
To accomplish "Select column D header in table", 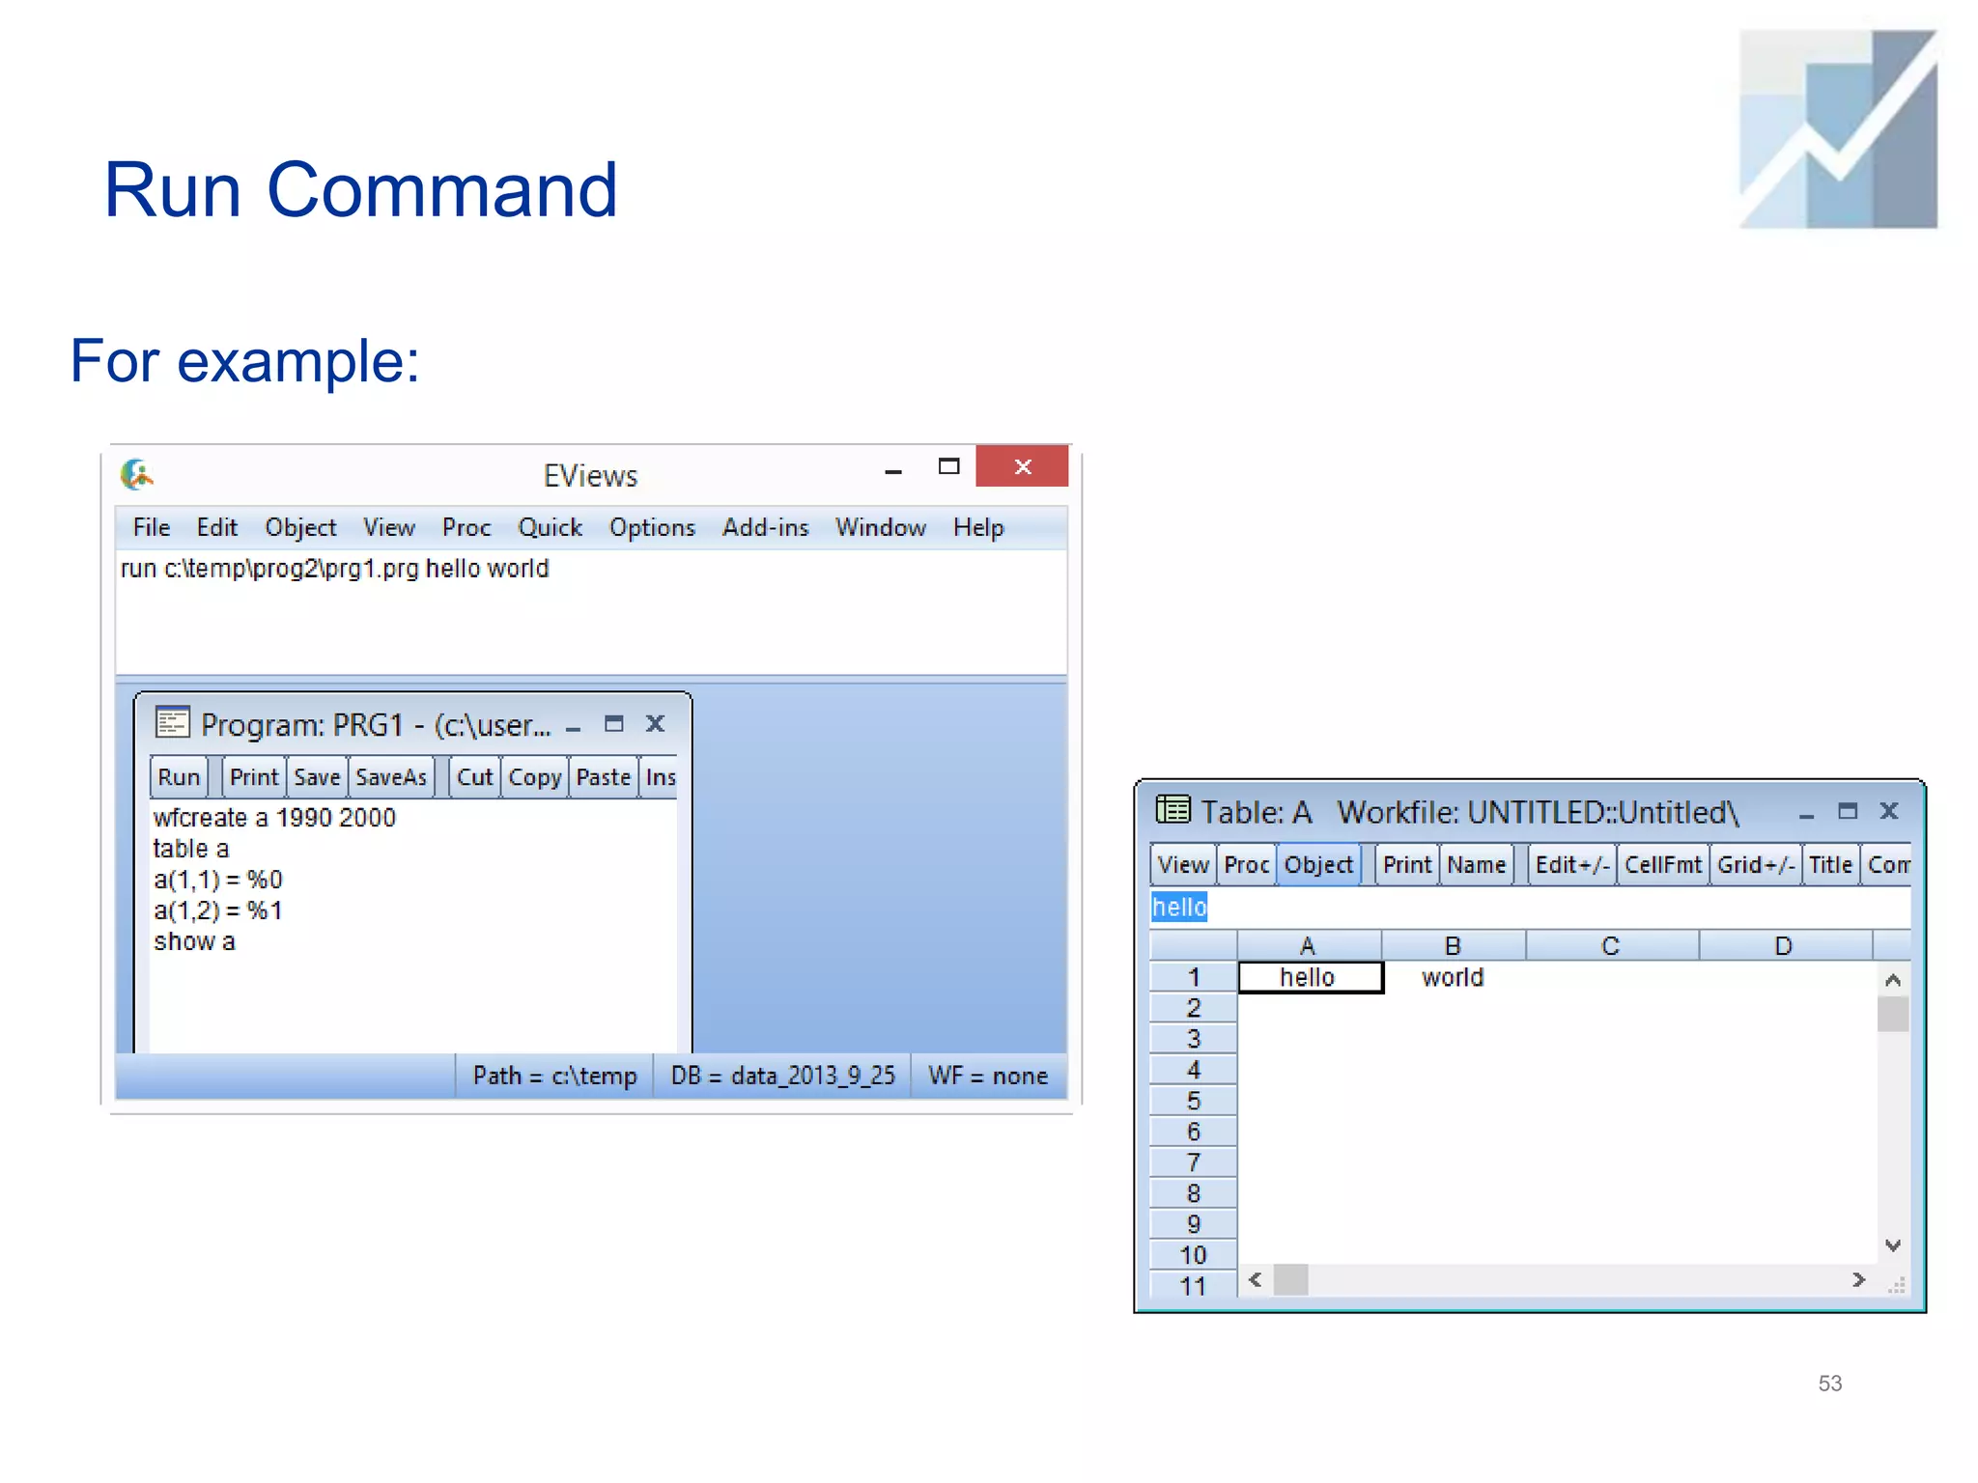I will tap(1785, 945).
